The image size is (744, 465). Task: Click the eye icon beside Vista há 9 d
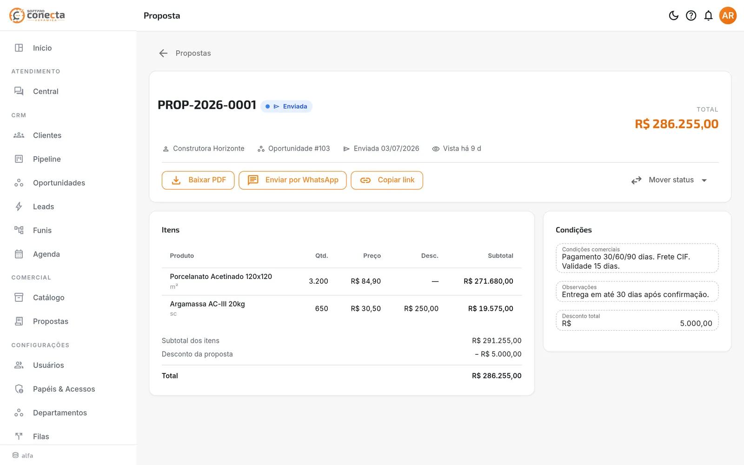(x=436, y=149)
